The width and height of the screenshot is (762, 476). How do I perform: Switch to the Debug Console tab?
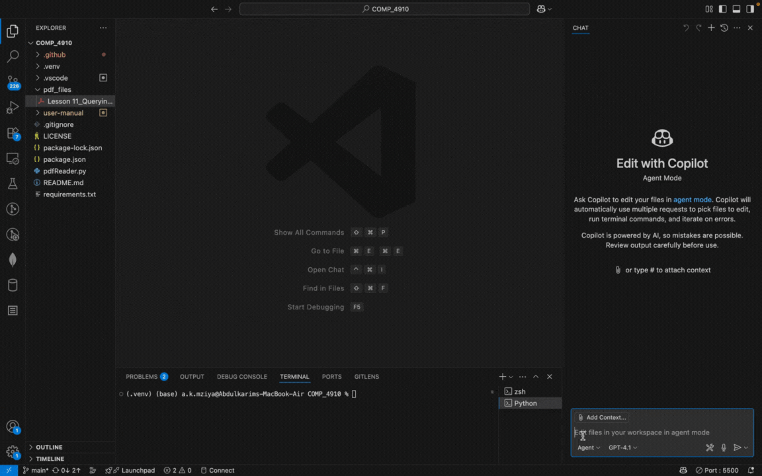(x=242, y=377)
